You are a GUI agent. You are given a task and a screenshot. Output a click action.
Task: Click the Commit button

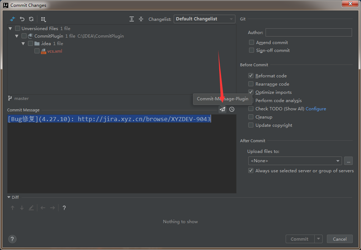[x=300, y=239]
